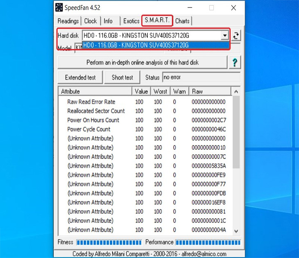Switch to the Charts tab
This screenshot has width=299, height=258.
tap(182, 21)
